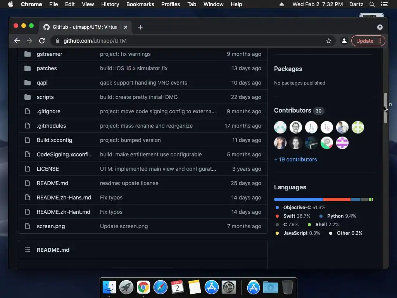Open commit 'qapi: support handling VNC events'
The height and width of the screenshot is (298, 397).
click(x=143, y=83)
